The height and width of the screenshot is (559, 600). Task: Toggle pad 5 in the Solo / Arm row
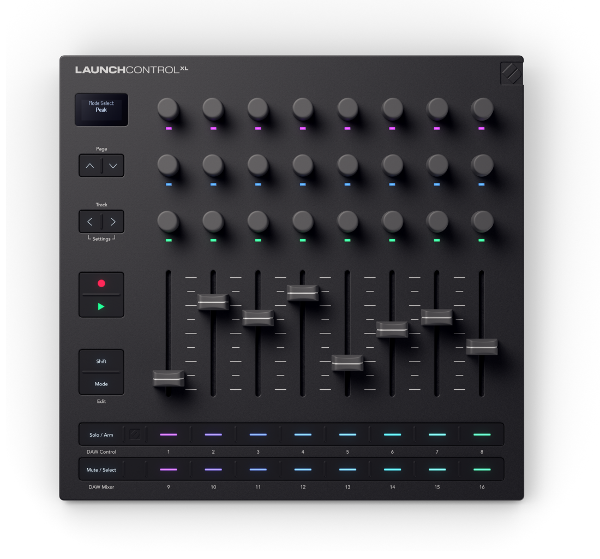[x=347, y=435]
